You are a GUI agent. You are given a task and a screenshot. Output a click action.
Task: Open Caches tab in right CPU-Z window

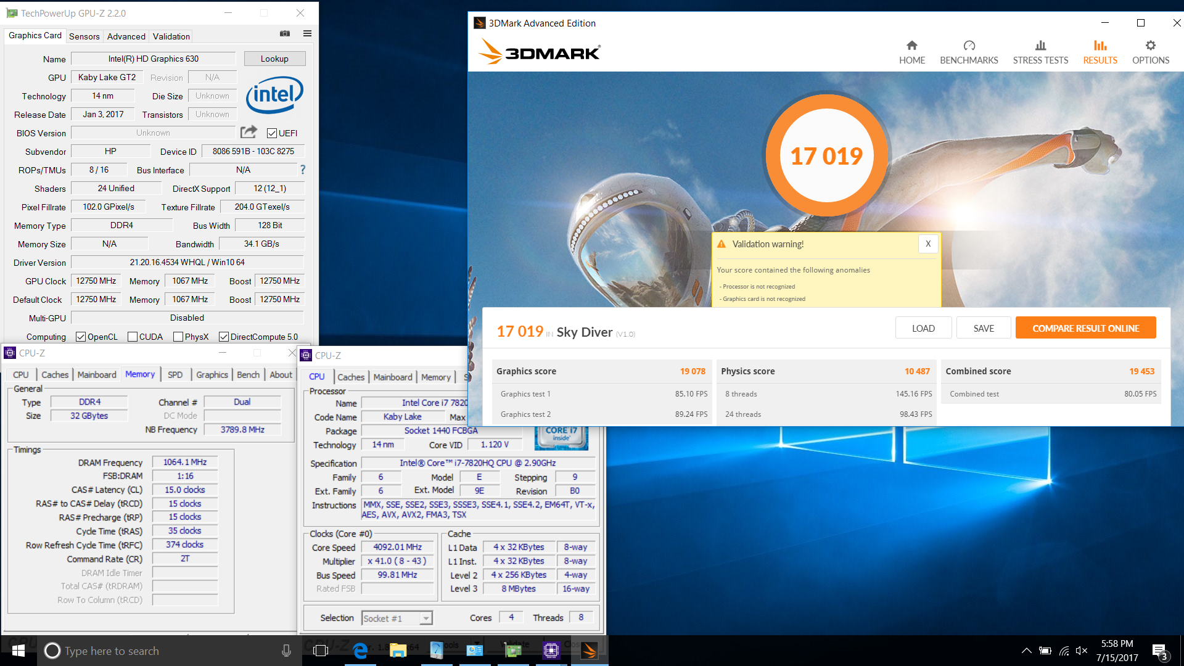351,377
